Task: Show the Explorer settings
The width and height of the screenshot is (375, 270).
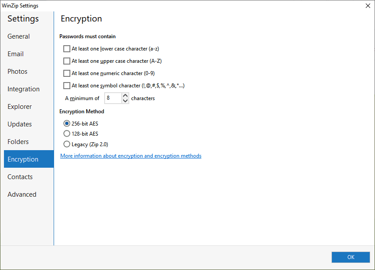Action: tap(19, 107)
